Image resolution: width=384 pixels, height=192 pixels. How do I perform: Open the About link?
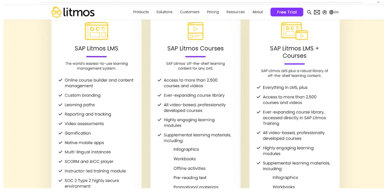[x=258, y=12]
